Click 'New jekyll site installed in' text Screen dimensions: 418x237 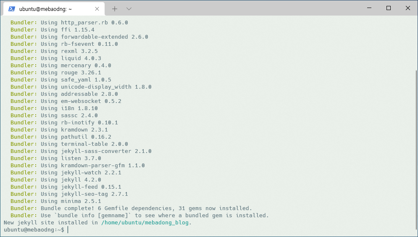coord(51,222)
